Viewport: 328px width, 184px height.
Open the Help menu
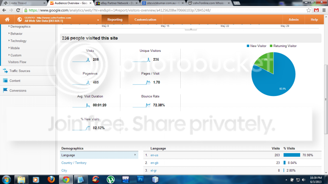tap(314, 20)
